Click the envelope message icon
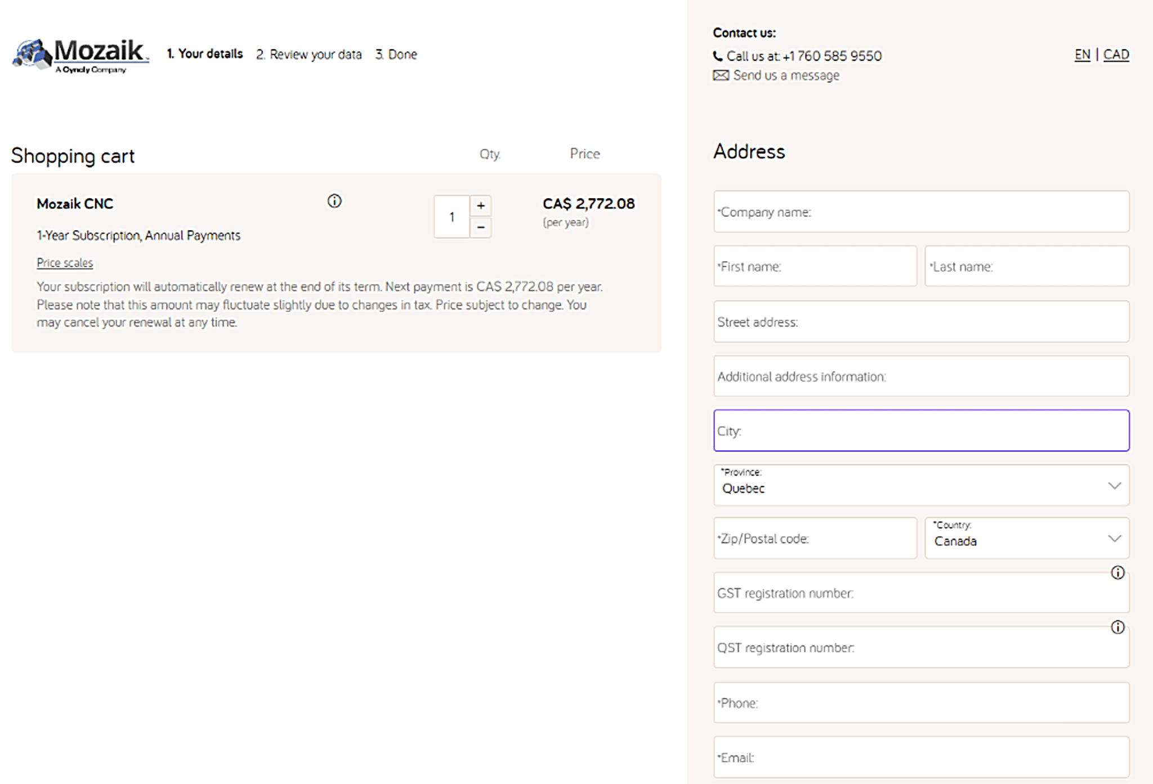This screenshot has height=784, width=1153. coord(721,75)
